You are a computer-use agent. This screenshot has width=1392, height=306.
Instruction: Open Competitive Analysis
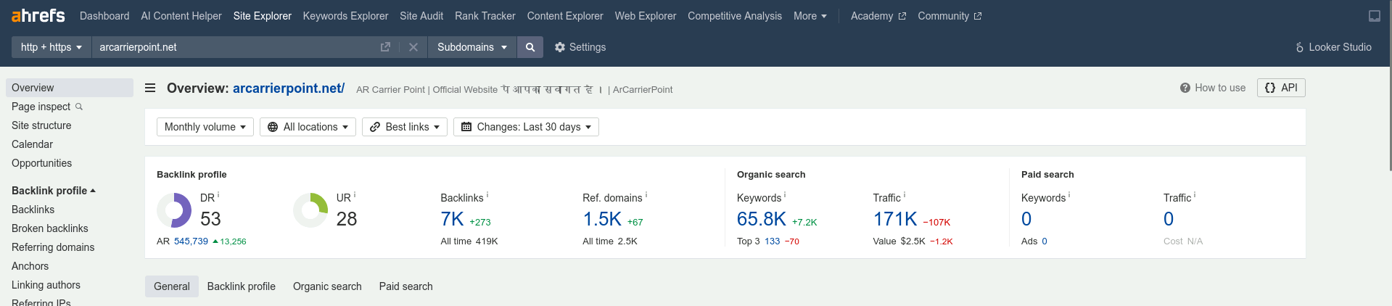[735, 16]
